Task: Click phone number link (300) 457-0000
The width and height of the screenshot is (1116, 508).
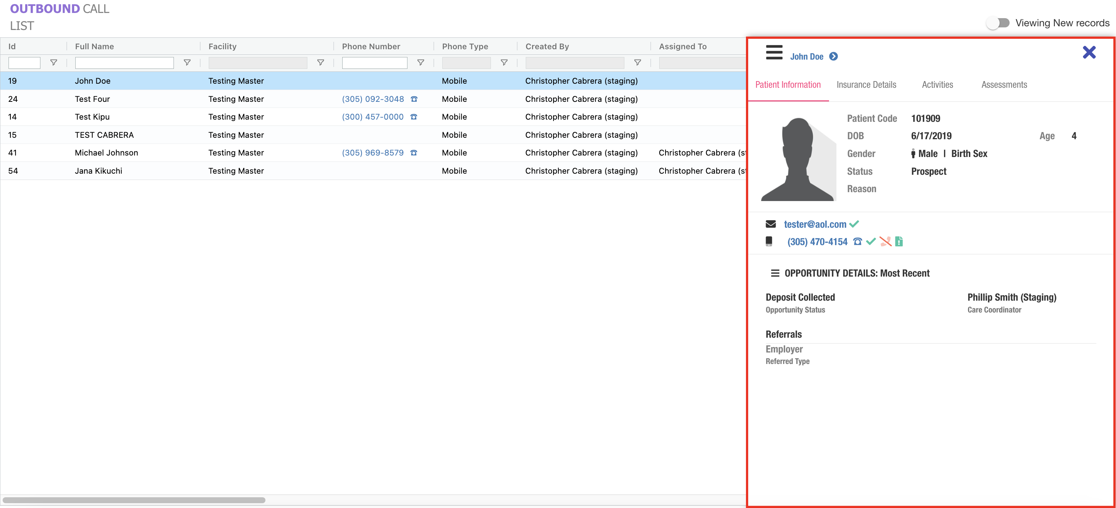Action: pos(373,117)
